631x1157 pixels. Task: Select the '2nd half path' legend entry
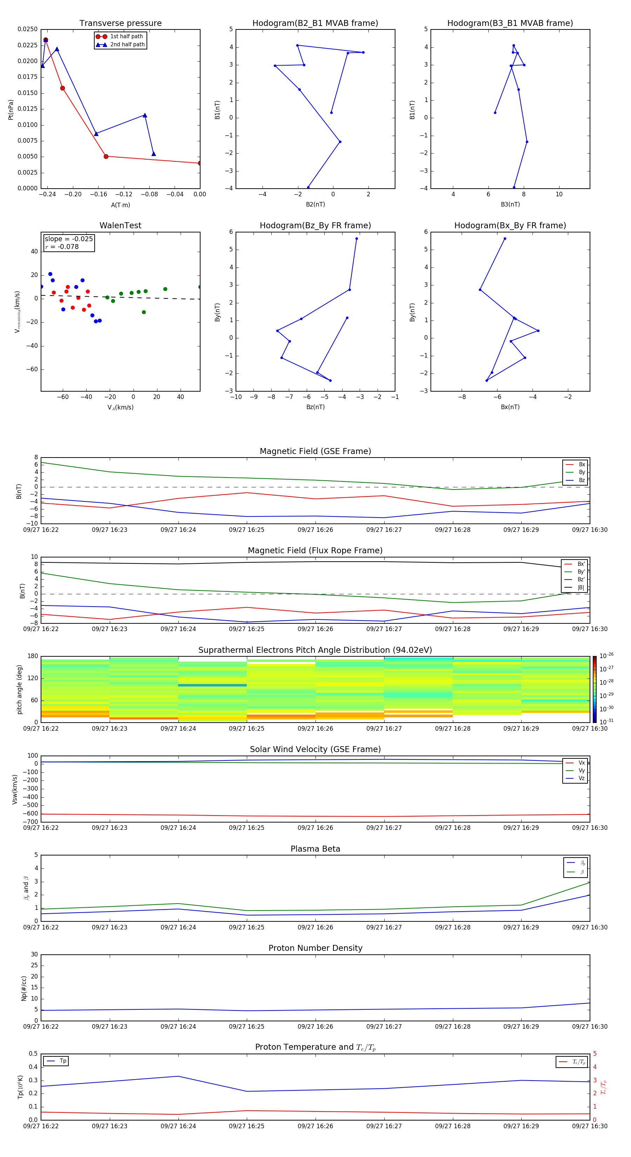coord(120,45)
